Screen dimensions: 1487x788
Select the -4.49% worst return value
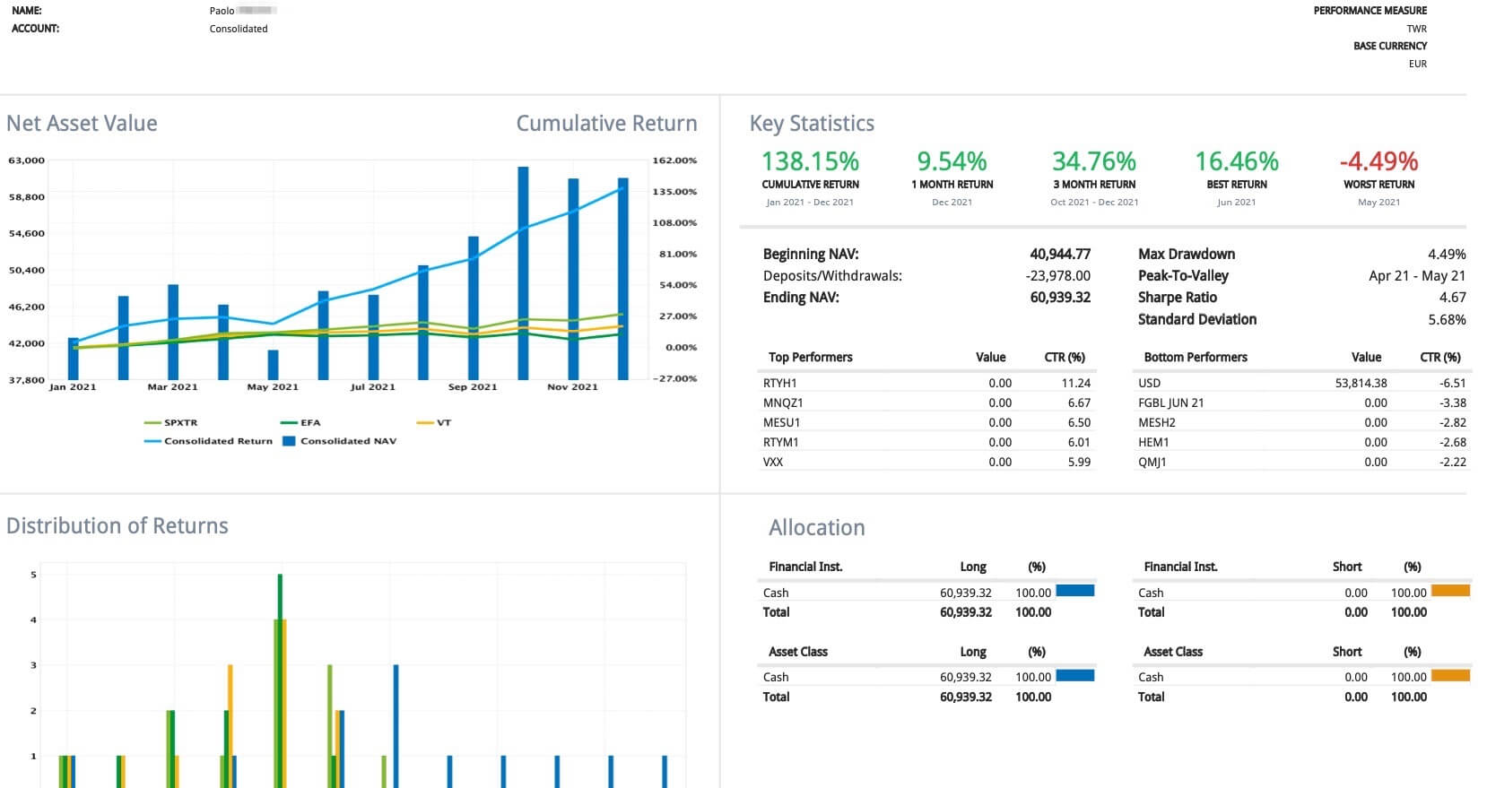pos(1378,161)
